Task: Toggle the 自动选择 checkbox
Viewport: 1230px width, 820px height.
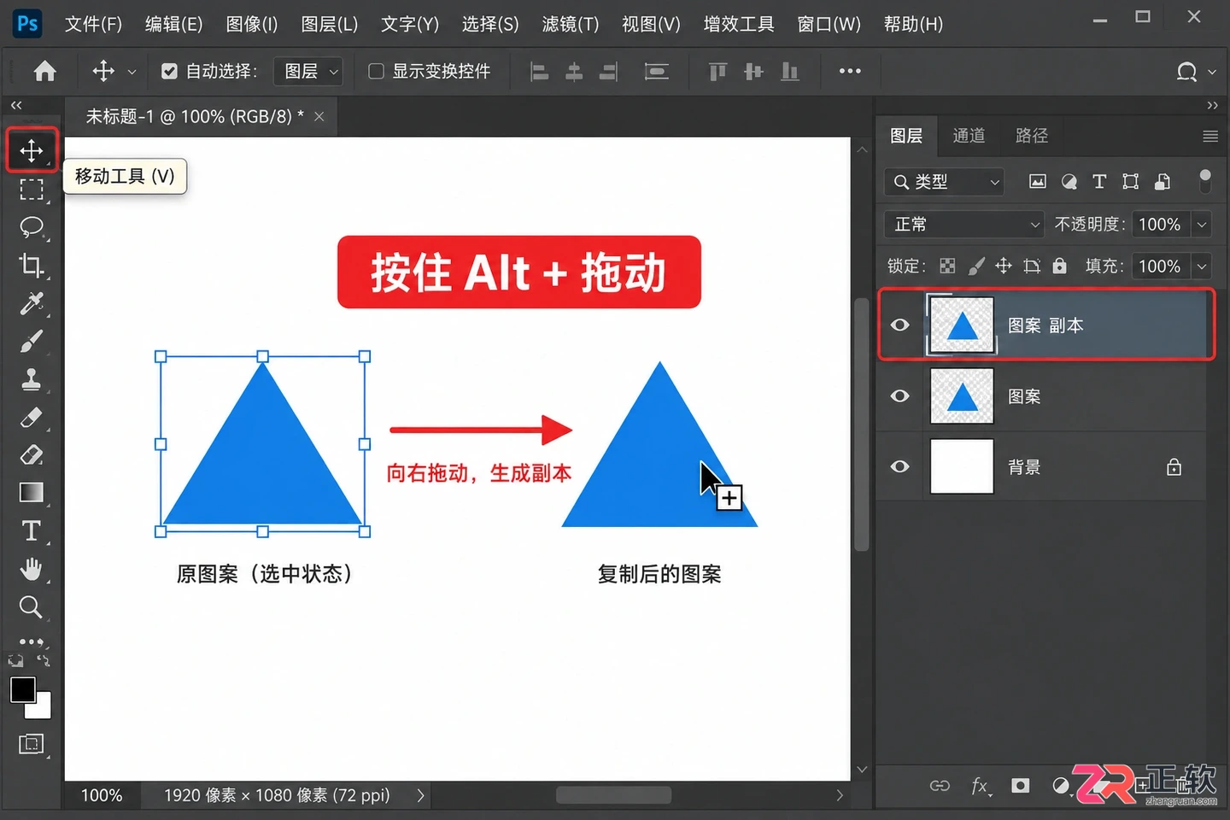Action: click(169, 72)
